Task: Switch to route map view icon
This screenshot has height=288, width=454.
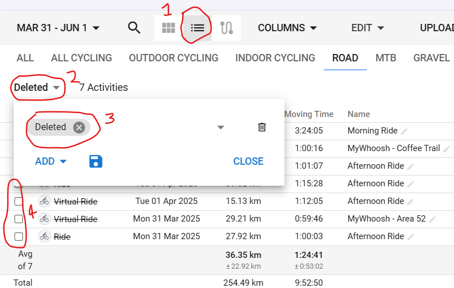Action: (226, 28)
